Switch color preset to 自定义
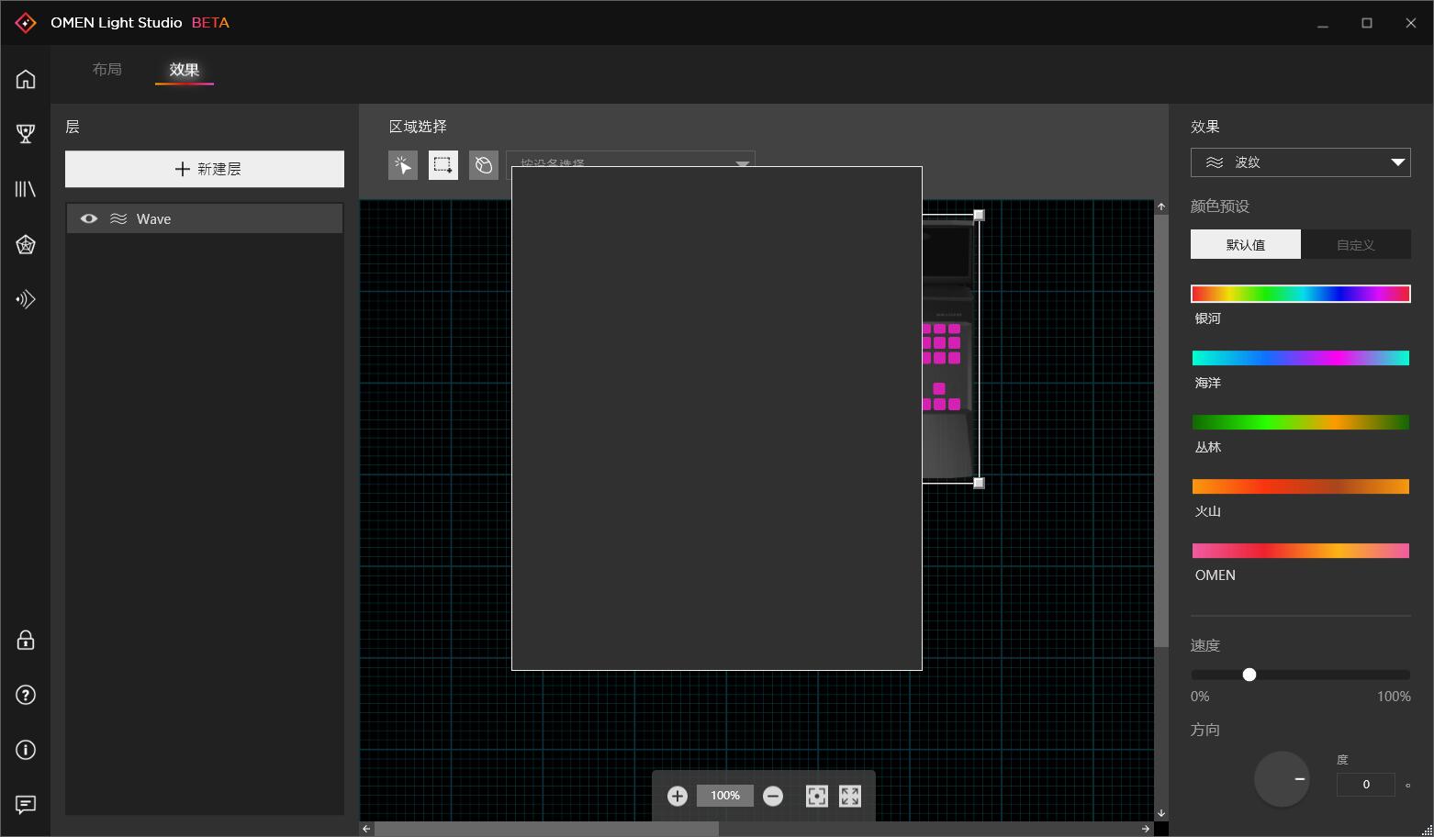The width and height of the screenshot is (1434, 837). point(1356,244)
